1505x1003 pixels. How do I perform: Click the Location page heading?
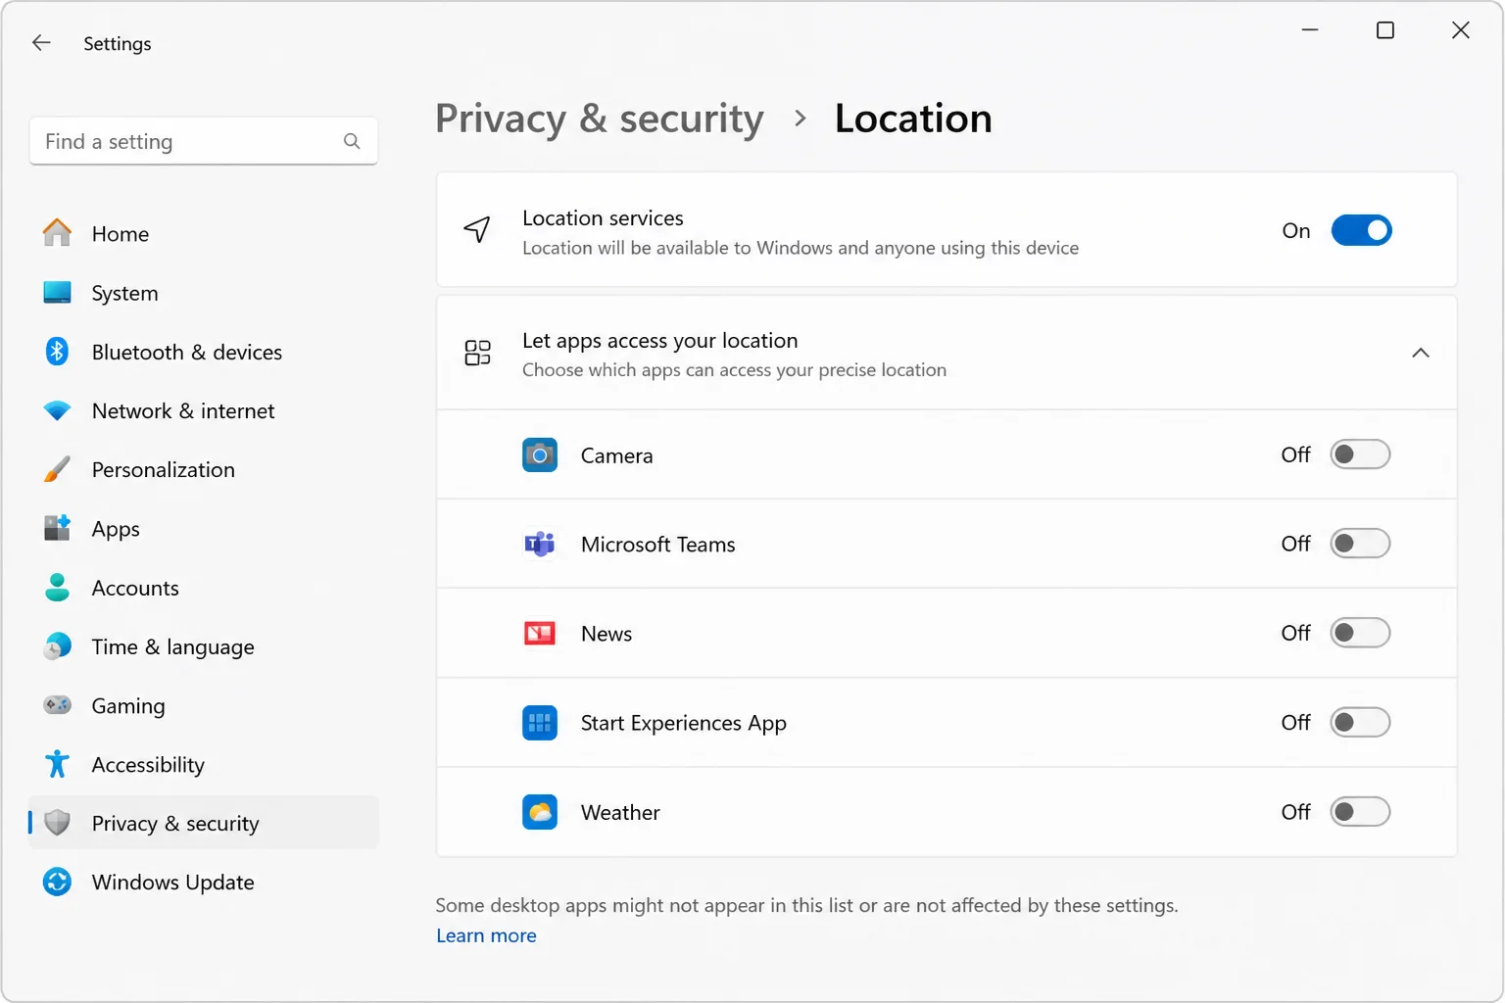[x=913, y=119]
